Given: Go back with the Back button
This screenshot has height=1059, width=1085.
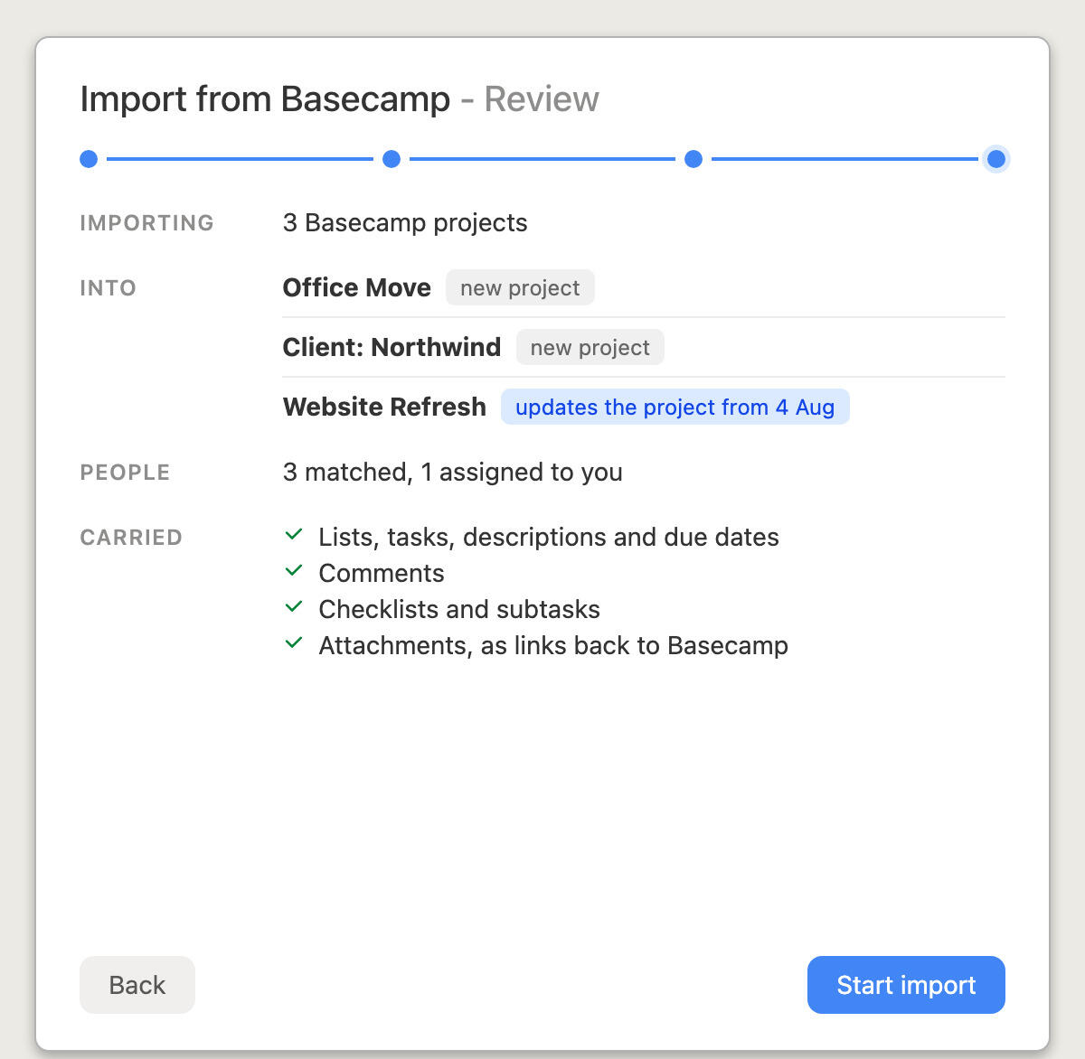Looking at the screenshot, I should tap(137, 985).
